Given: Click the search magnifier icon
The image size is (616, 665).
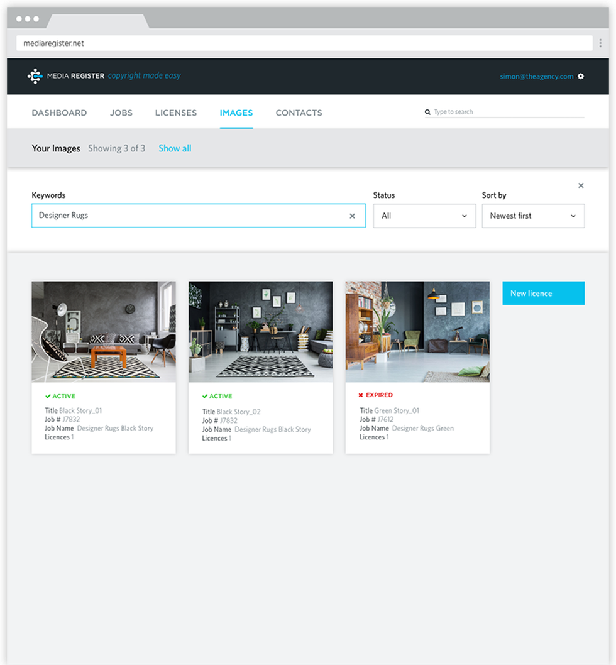Looking at the screenshot, I should 428,113.
